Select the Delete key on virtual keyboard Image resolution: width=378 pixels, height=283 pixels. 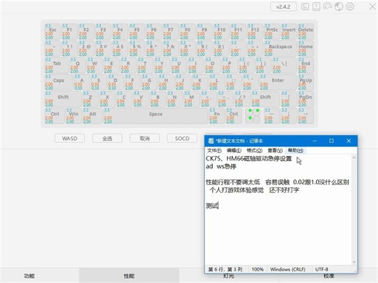[x=305, y=31]
